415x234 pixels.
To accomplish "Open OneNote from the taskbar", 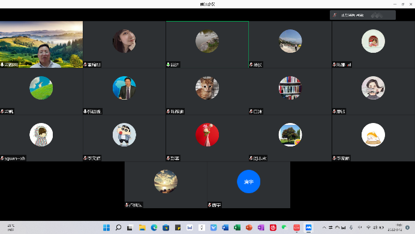I will [x=261, y=227].
